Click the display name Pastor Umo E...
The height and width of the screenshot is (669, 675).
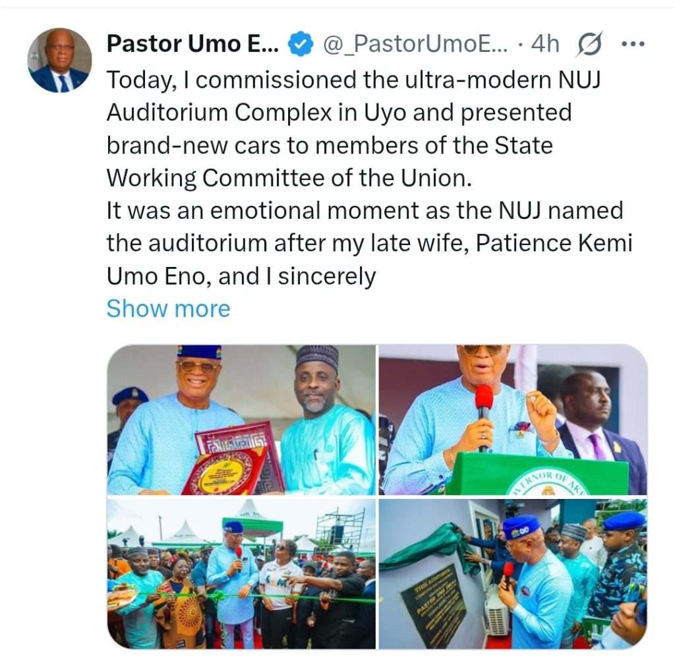click(192, 44)
